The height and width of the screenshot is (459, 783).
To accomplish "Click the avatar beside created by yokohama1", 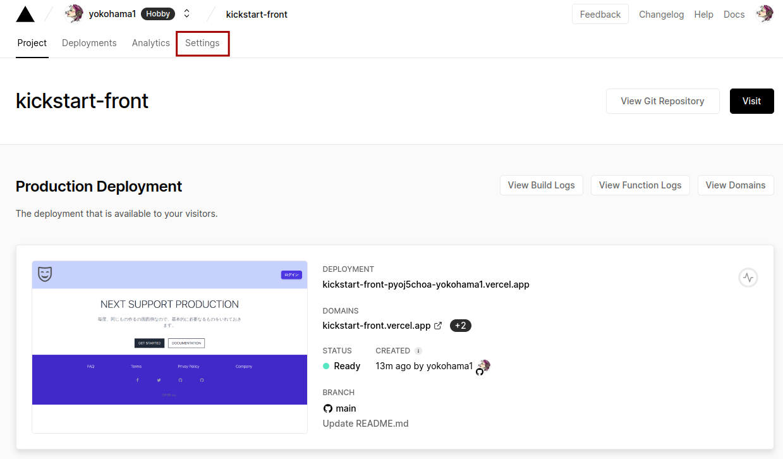I will pos(483,365).
